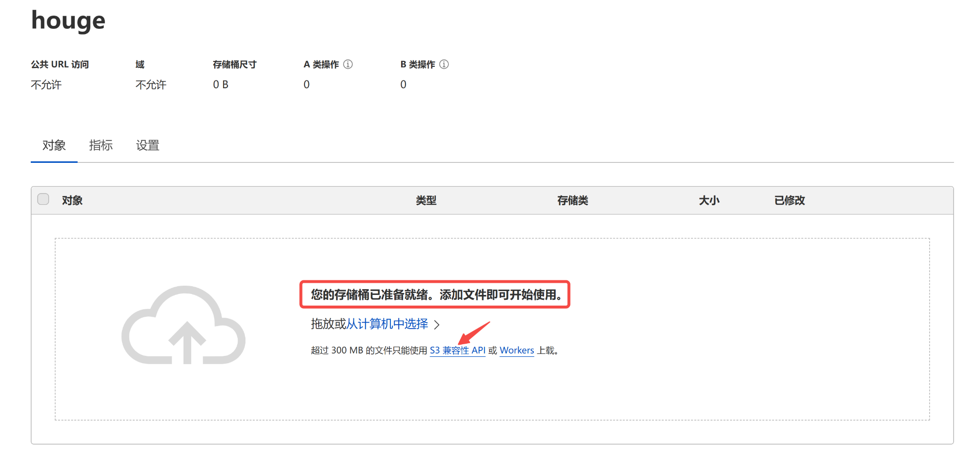The width and height of the screenshot is (976, 449).
Task: Click the info icon next to B 类操作
Action: click(x=444, y=64)
